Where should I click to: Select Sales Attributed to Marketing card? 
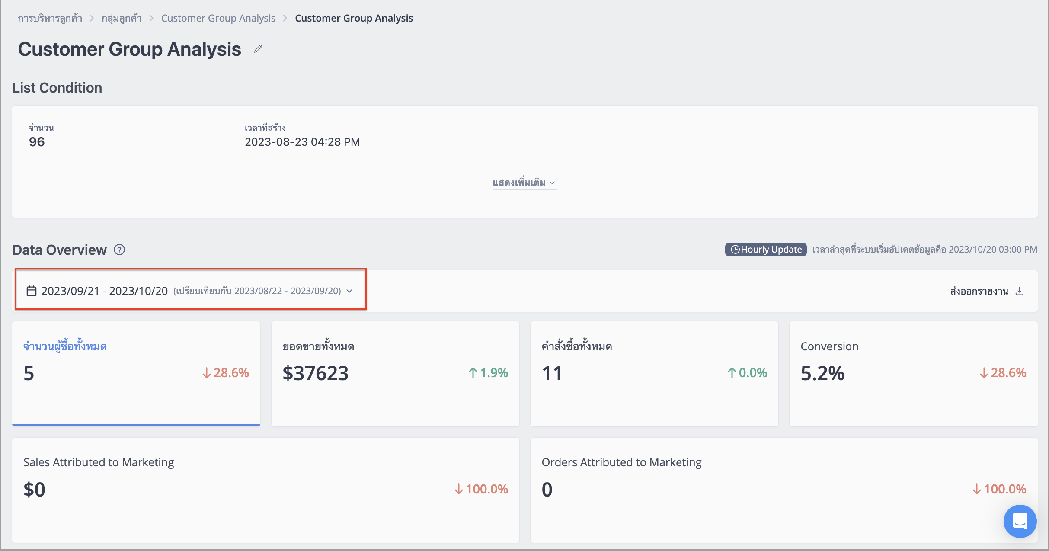pos(265,490)
